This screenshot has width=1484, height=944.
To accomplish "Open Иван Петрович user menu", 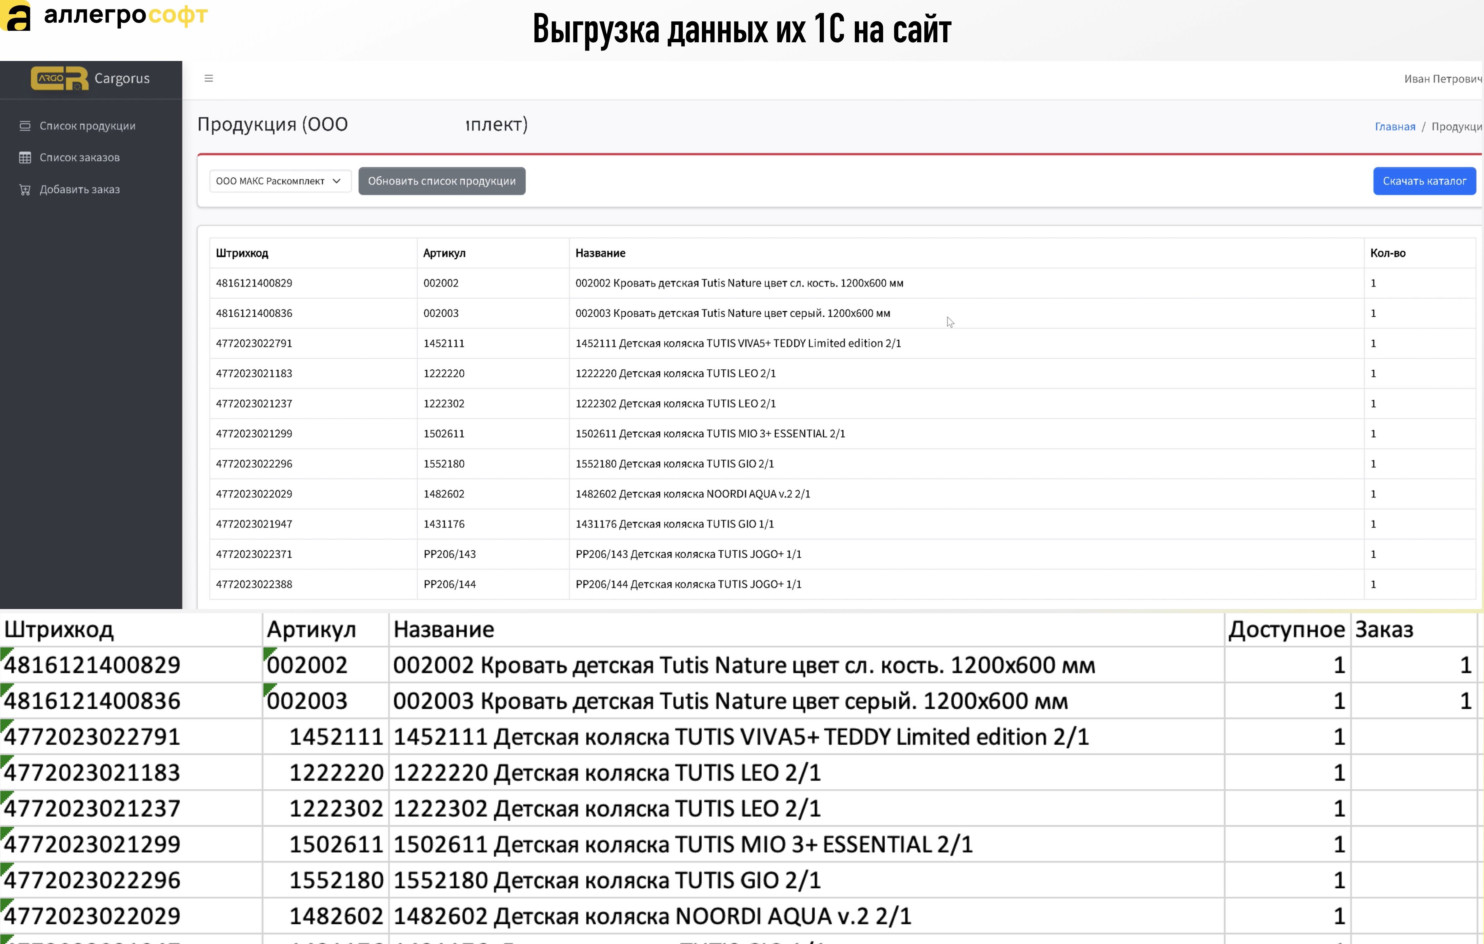I will (x=1443, y=79).
